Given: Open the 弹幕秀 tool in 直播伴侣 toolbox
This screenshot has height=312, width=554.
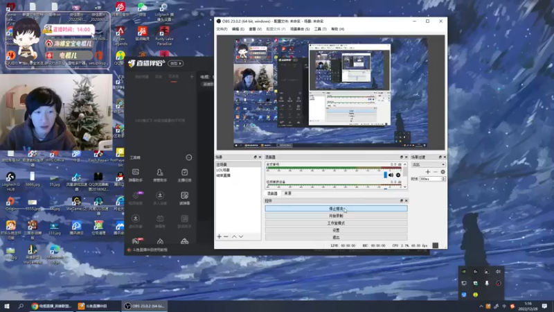Looking at the screenshot, I should pos(160,221).
